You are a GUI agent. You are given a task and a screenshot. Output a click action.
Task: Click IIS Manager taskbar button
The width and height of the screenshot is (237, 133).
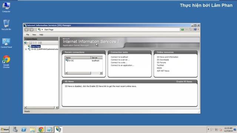tap(59, 130)
